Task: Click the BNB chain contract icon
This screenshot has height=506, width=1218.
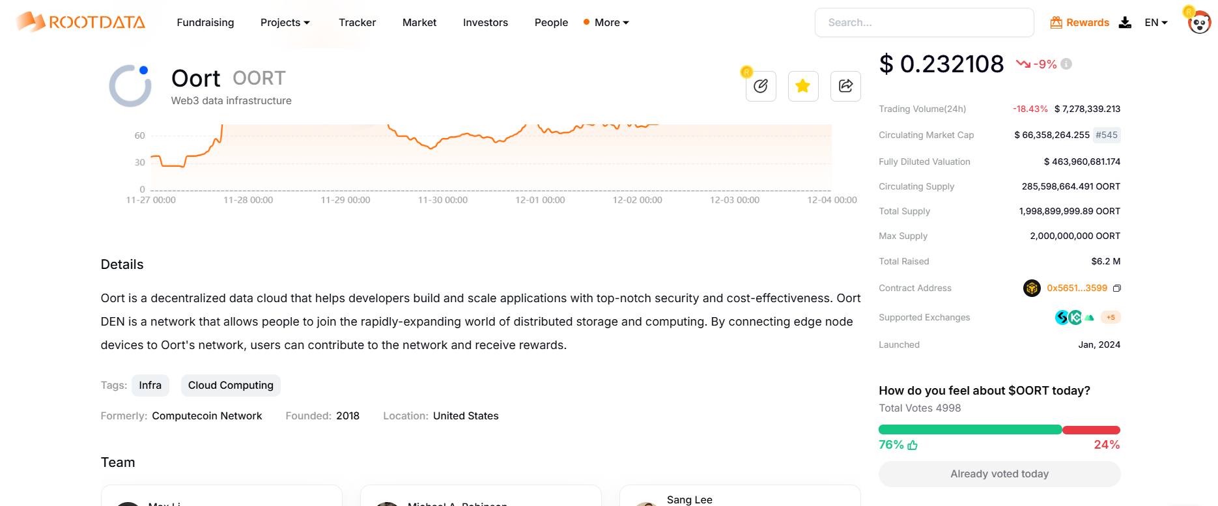Action: [x=1032, y=288]
